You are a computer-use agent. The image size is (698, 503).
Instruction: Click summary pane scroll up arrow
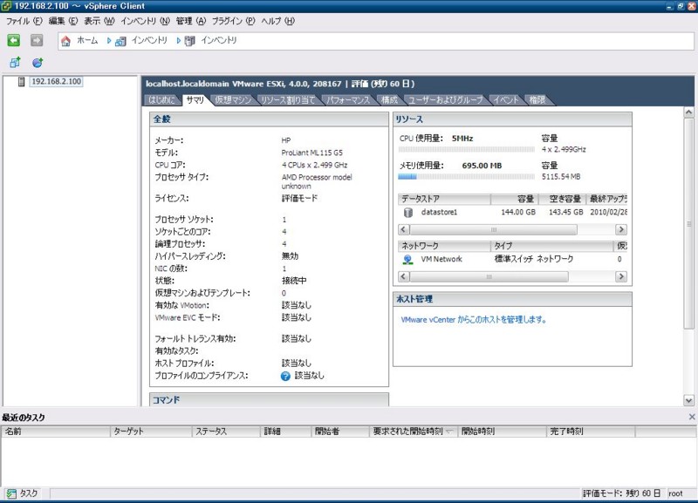click(688, 112)
